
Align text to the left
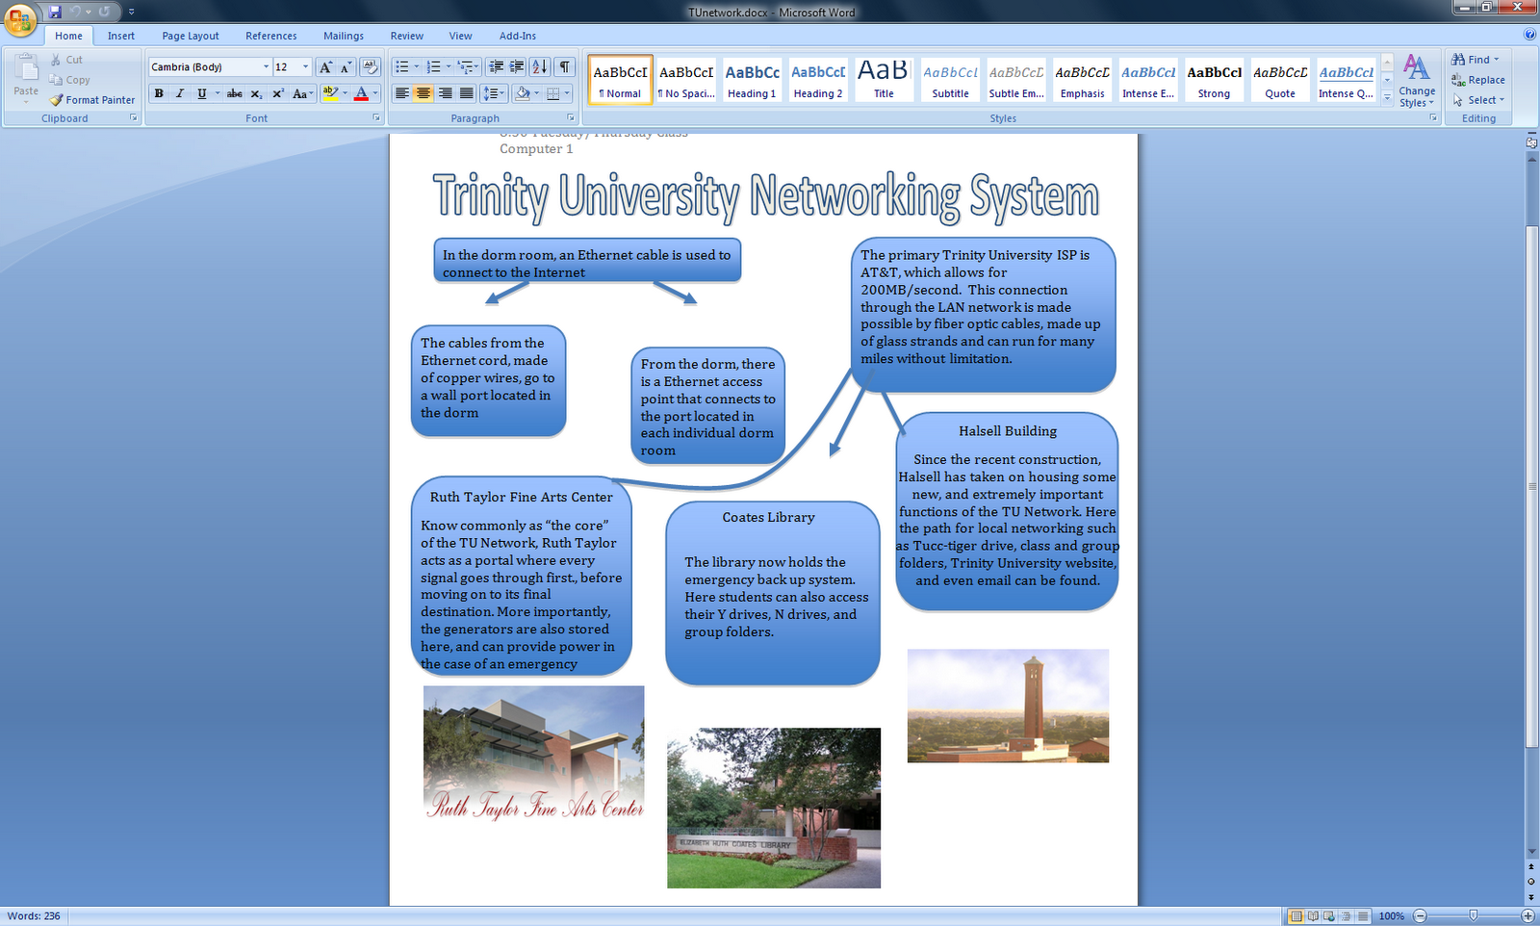click(401, 93)
